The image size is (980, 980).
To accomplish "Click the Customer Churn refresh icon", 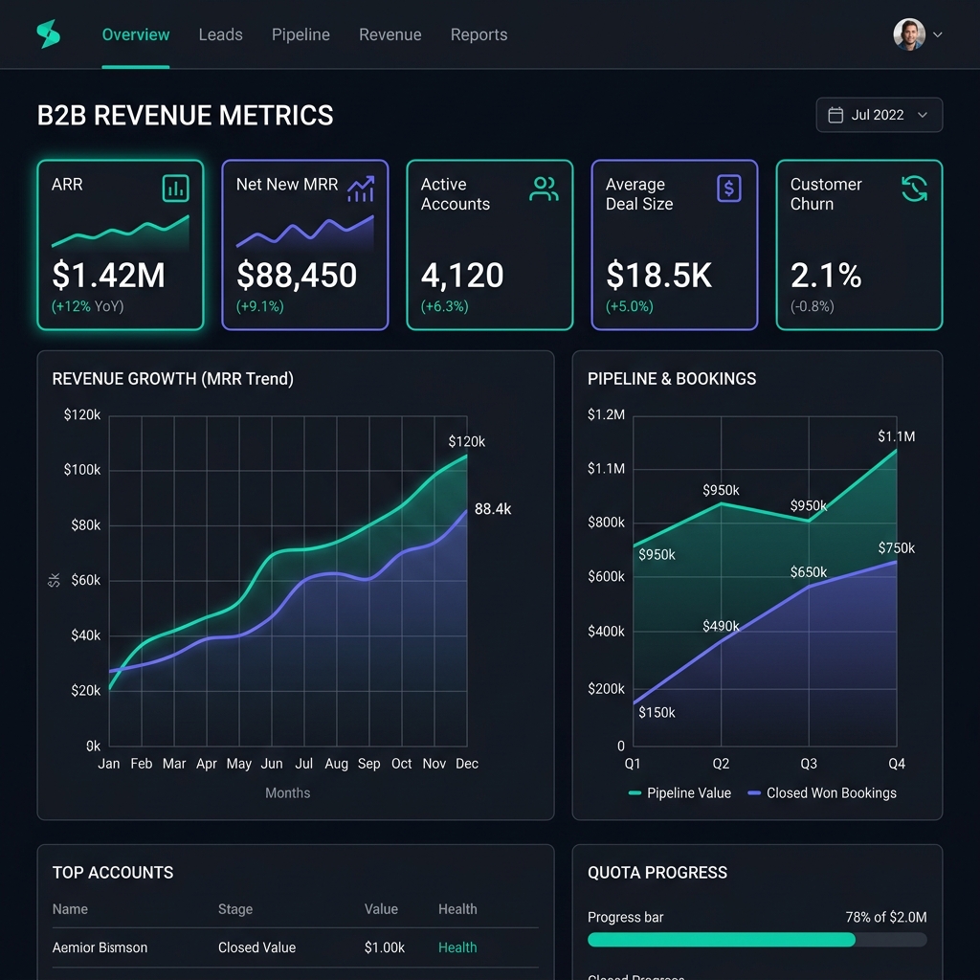I will coord(914,189).
